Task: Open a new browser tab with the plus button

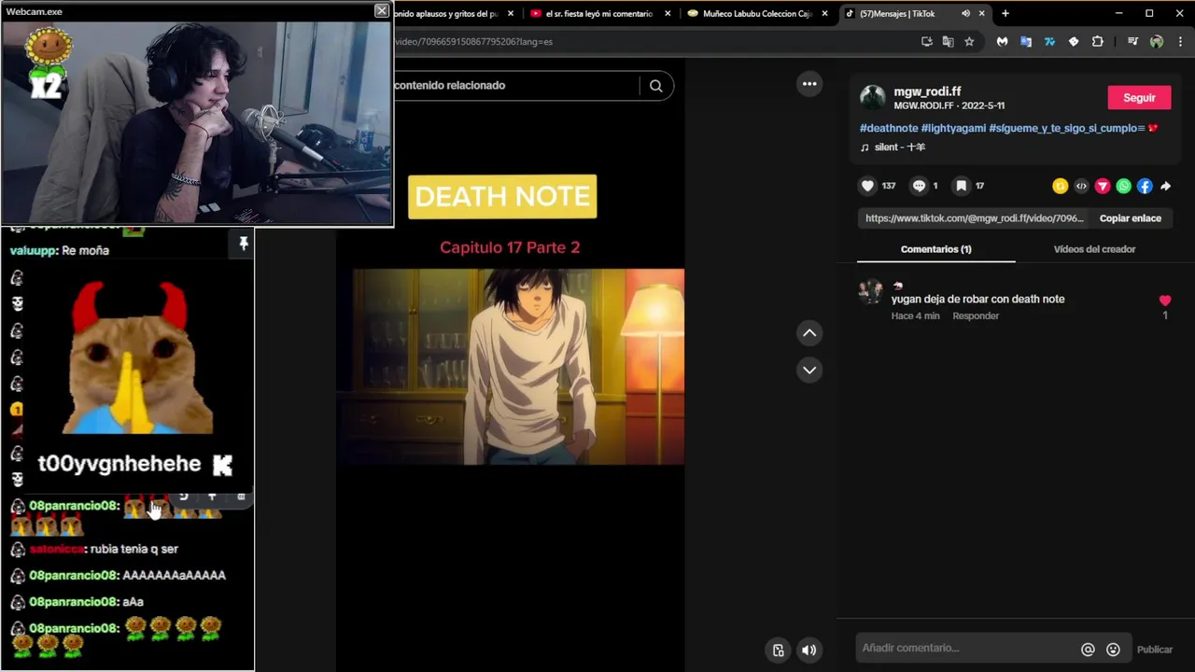Action: point(1005,14)
